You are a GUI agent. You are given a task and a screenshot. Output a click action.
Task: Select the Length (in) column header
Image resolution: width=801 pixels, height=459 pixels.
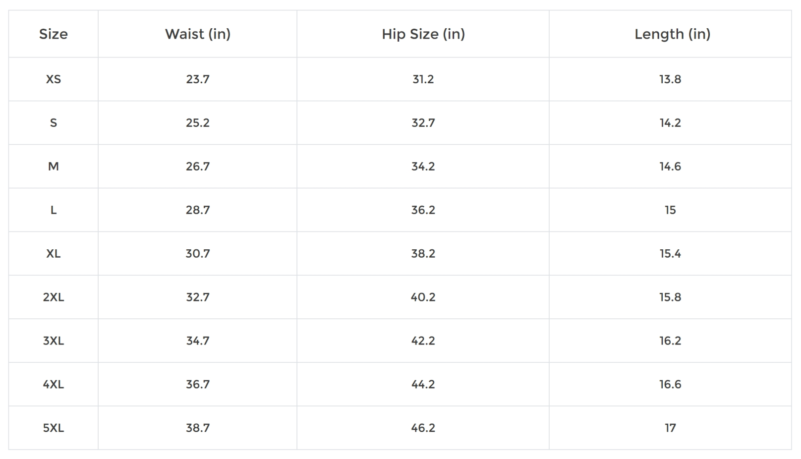click(x=672, y=34)
